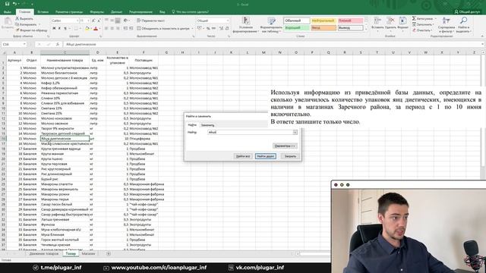The image size is (486, 273).
Task: Open Format as Table (Форматировать как таблицу)
Action: tap(271, 25)
